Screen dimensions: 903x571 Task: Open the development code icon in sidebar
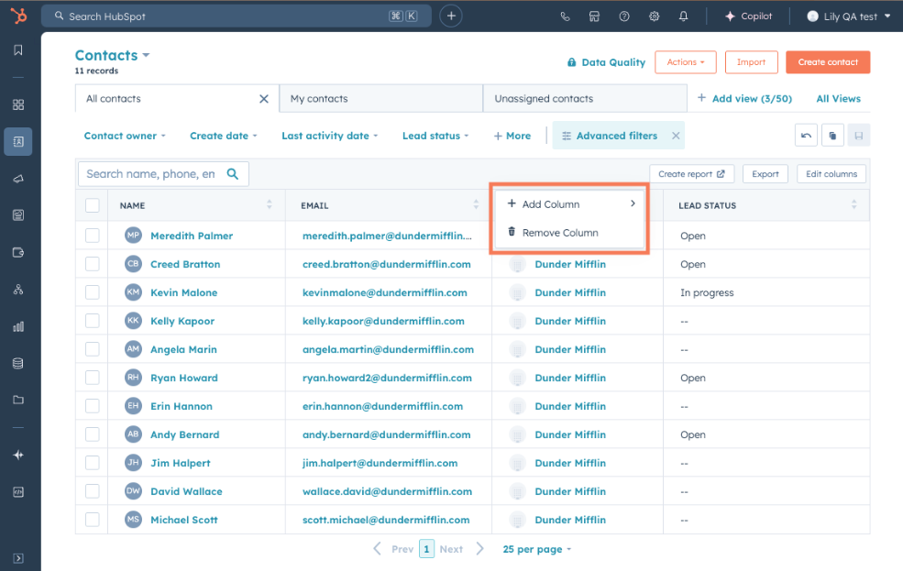click(x=18, y=492)
